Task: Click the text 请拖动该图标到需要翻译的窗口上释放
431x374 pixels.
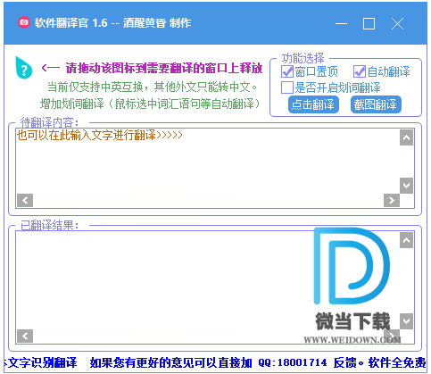Action: [164, 68]
